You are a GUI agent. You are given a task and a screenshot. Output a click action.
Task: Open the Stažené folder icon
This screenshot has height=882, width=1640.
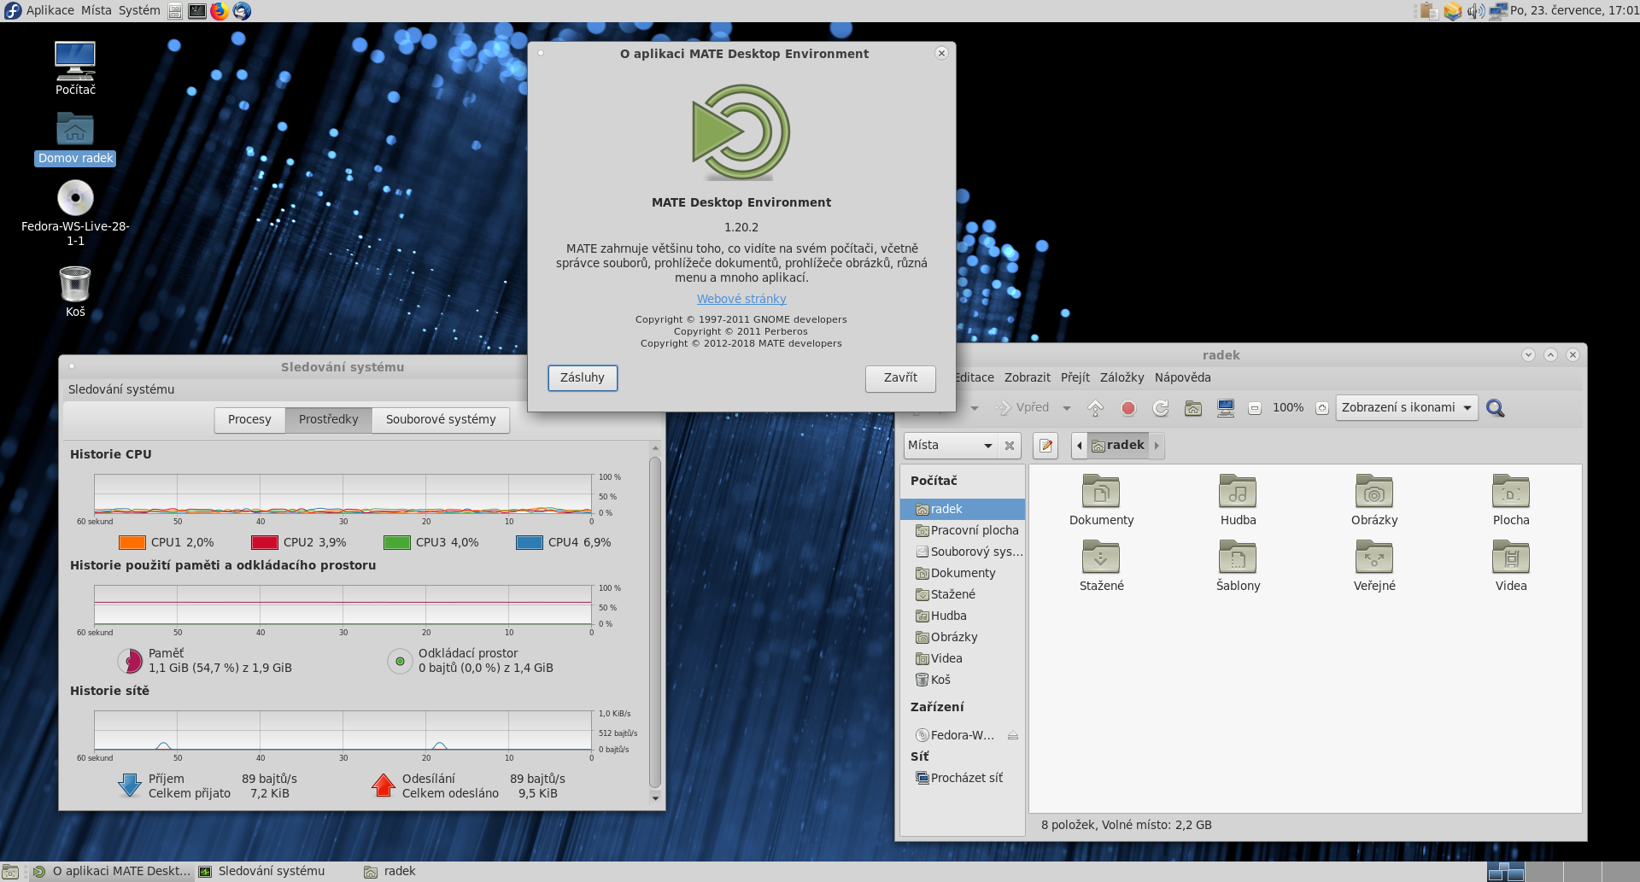[x=1101, y=558]
